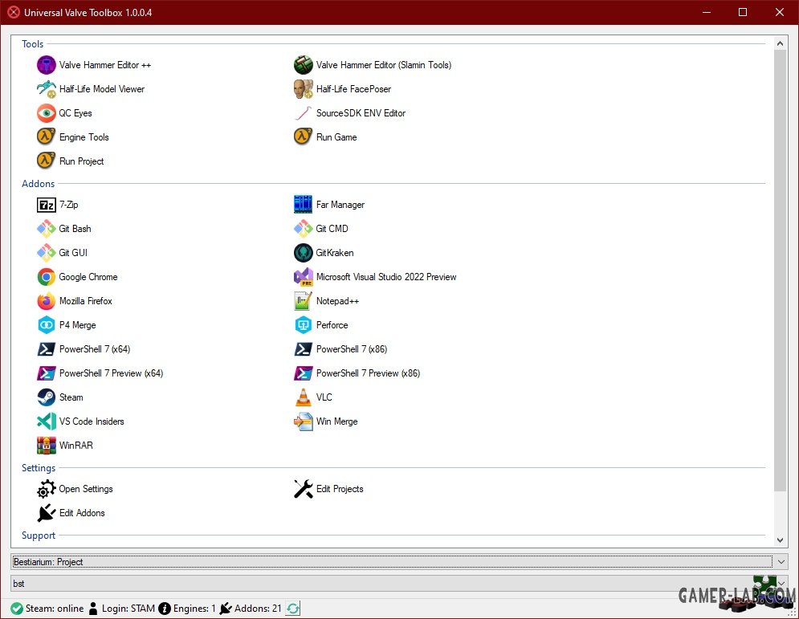Launch the PowerShell 7 (x86) icon
799x619 pixels.
coord(304,349)
